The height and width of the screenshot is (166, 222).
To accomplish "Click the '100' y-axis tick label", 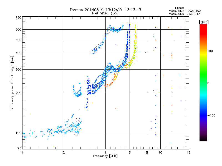I will (18, 133).
